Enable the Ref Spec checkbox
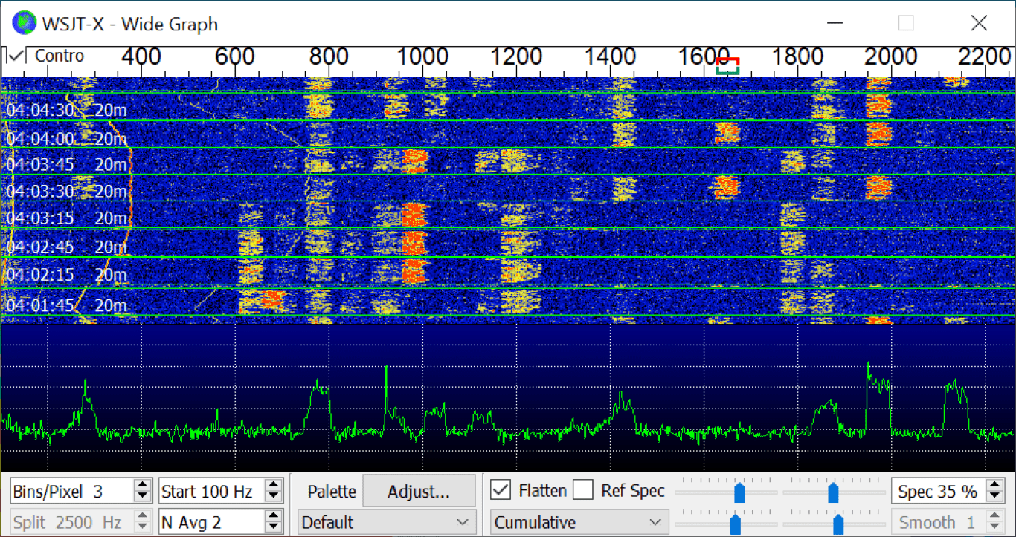This screenshot has width=1016, height=537. pos(583,491)
